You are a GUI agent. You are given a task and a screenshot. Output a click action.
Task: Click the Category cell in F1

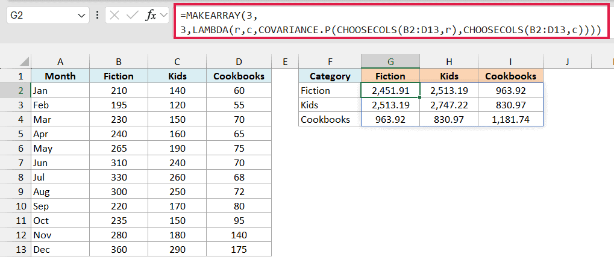pyautogui.click(x=330, y=76)
